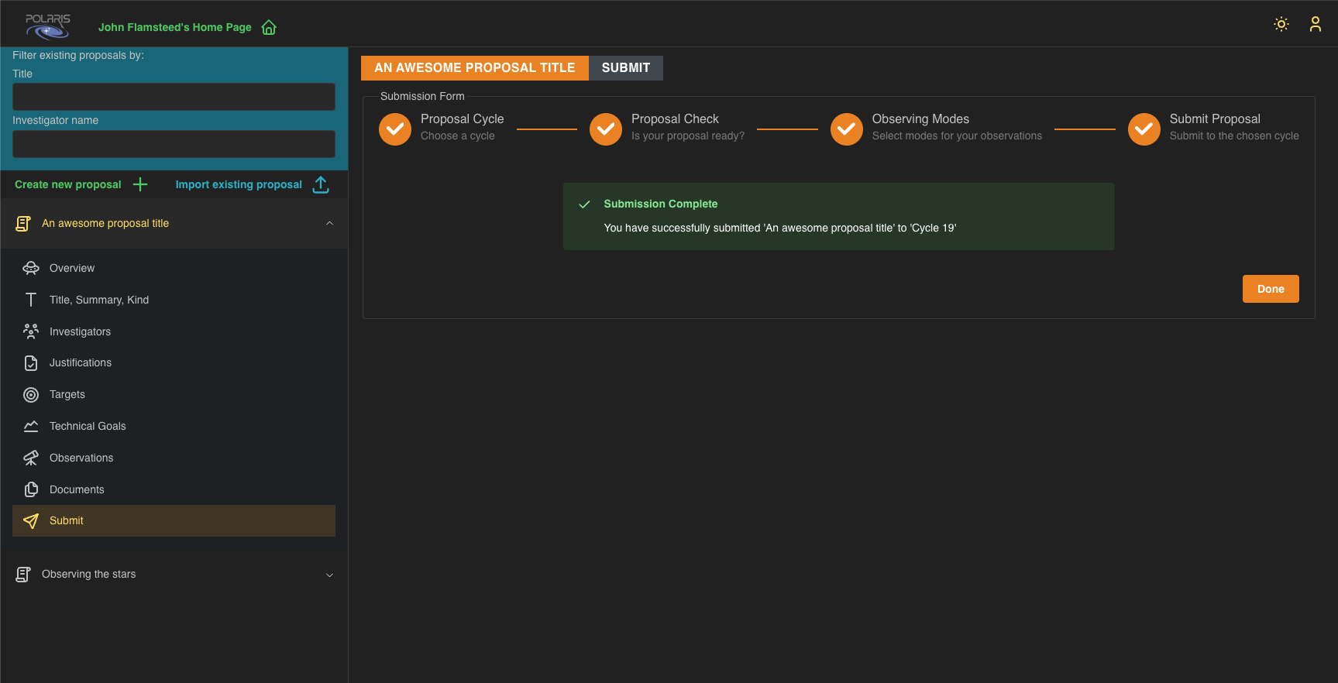Expand the 'Observing the stars' proposal
The height and width of the screenshot is (683, 1338).
tap(329, 575)
